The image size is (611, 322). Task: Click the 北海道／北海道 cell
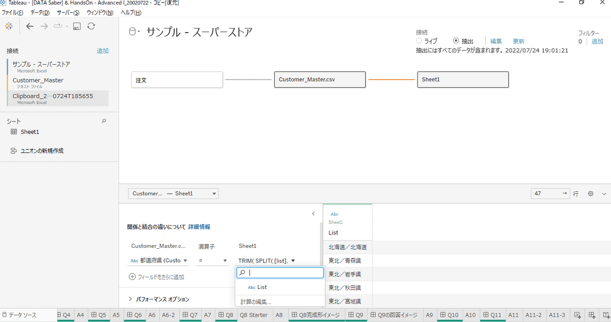[x=348, y=247]
